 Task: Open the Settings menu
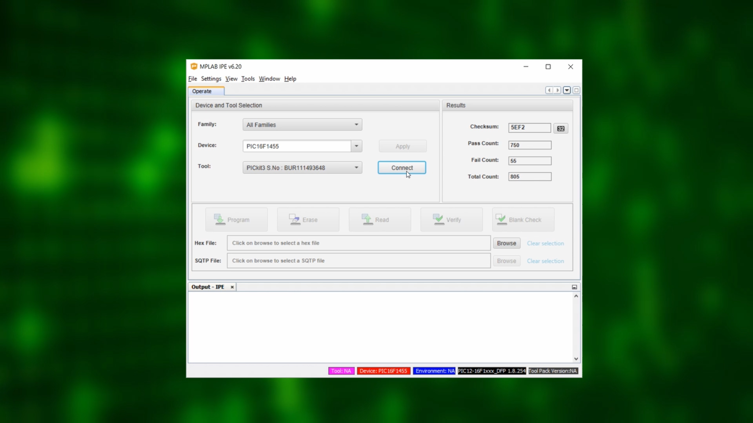coord(211,79)
